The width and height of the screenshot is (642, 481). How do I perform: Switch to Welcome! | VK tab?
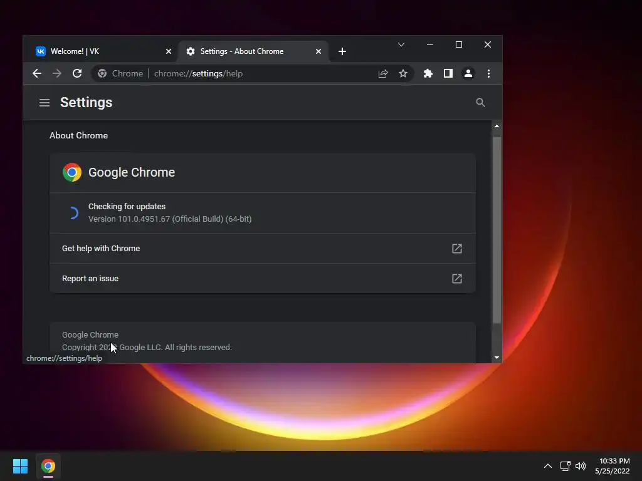pyautogui.click(x=100, y=51)
